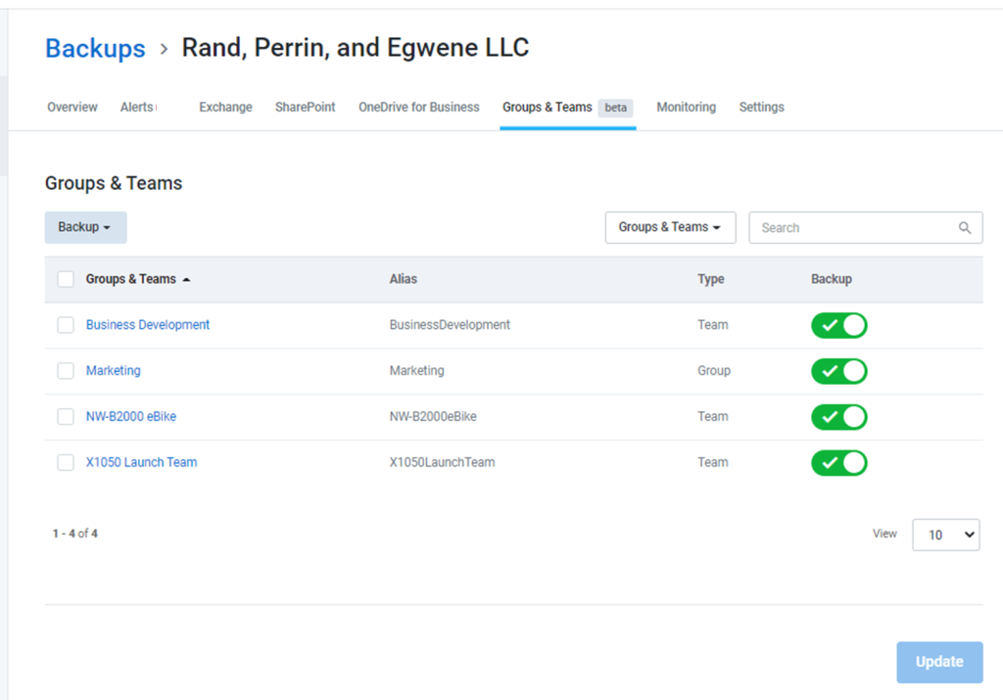Click the Backup column header
The width and height of the screenshot is (1003, 700).
coord(832,279)
